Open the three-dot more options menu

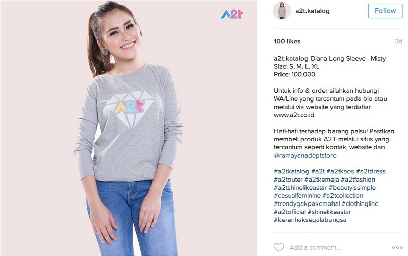[x=397, y=247]
